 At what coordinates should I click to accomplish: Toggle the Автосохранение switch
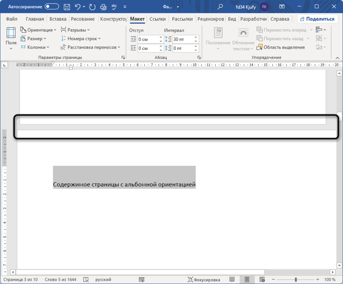pos(52,7)
